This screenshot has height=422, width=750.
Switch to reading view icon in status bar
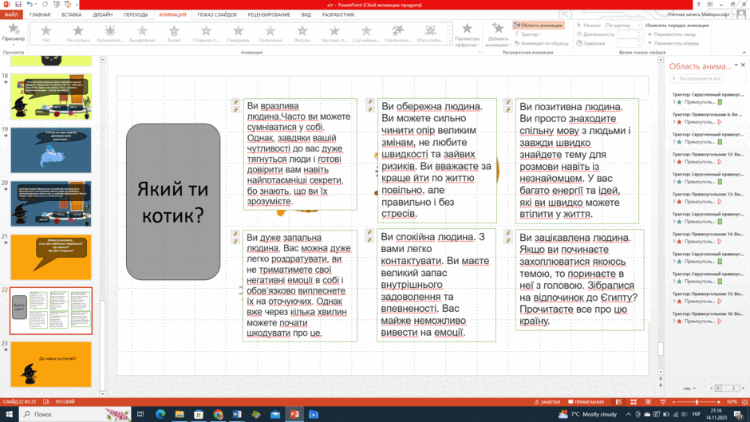[x=648, y=402]
